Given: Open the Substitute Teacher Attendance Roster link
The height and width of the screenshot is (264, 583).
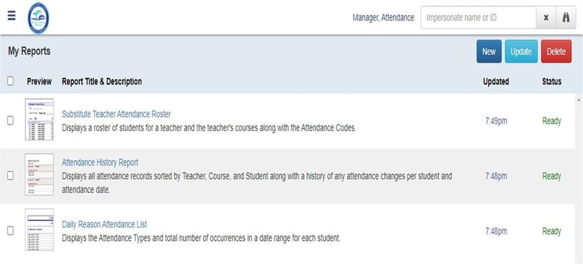Looking at the screenshot, I should (117, 114).
